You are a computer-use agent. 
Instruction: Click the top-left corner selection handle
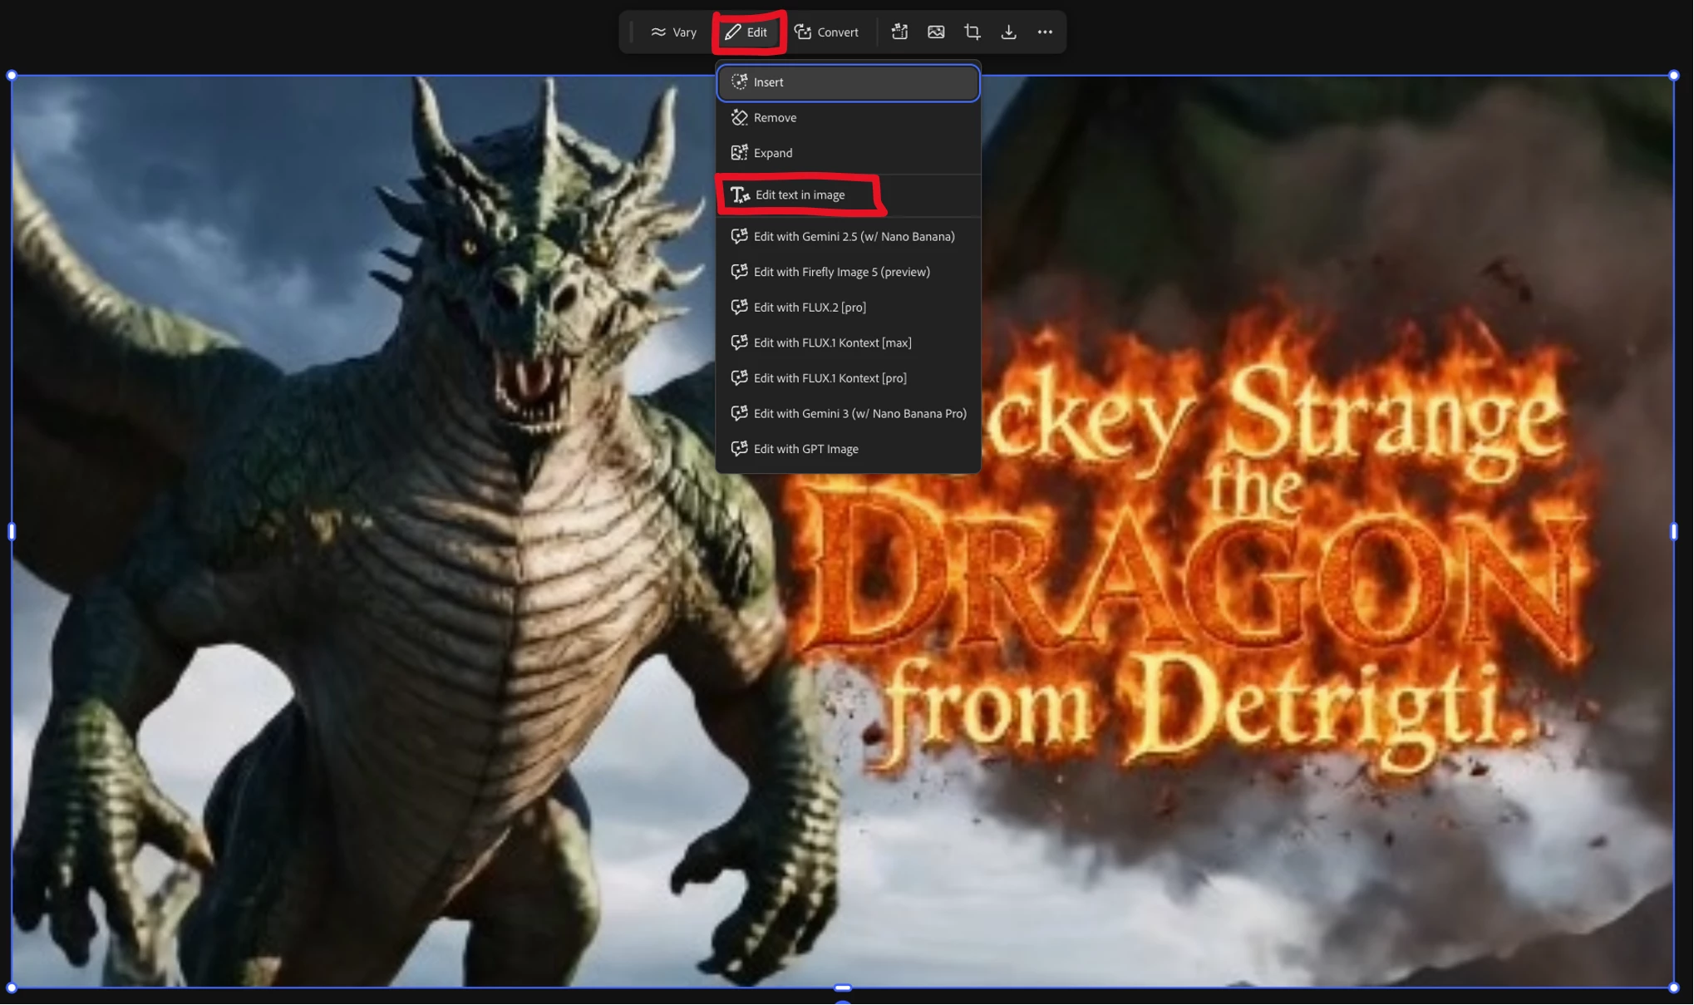(12, 76)
